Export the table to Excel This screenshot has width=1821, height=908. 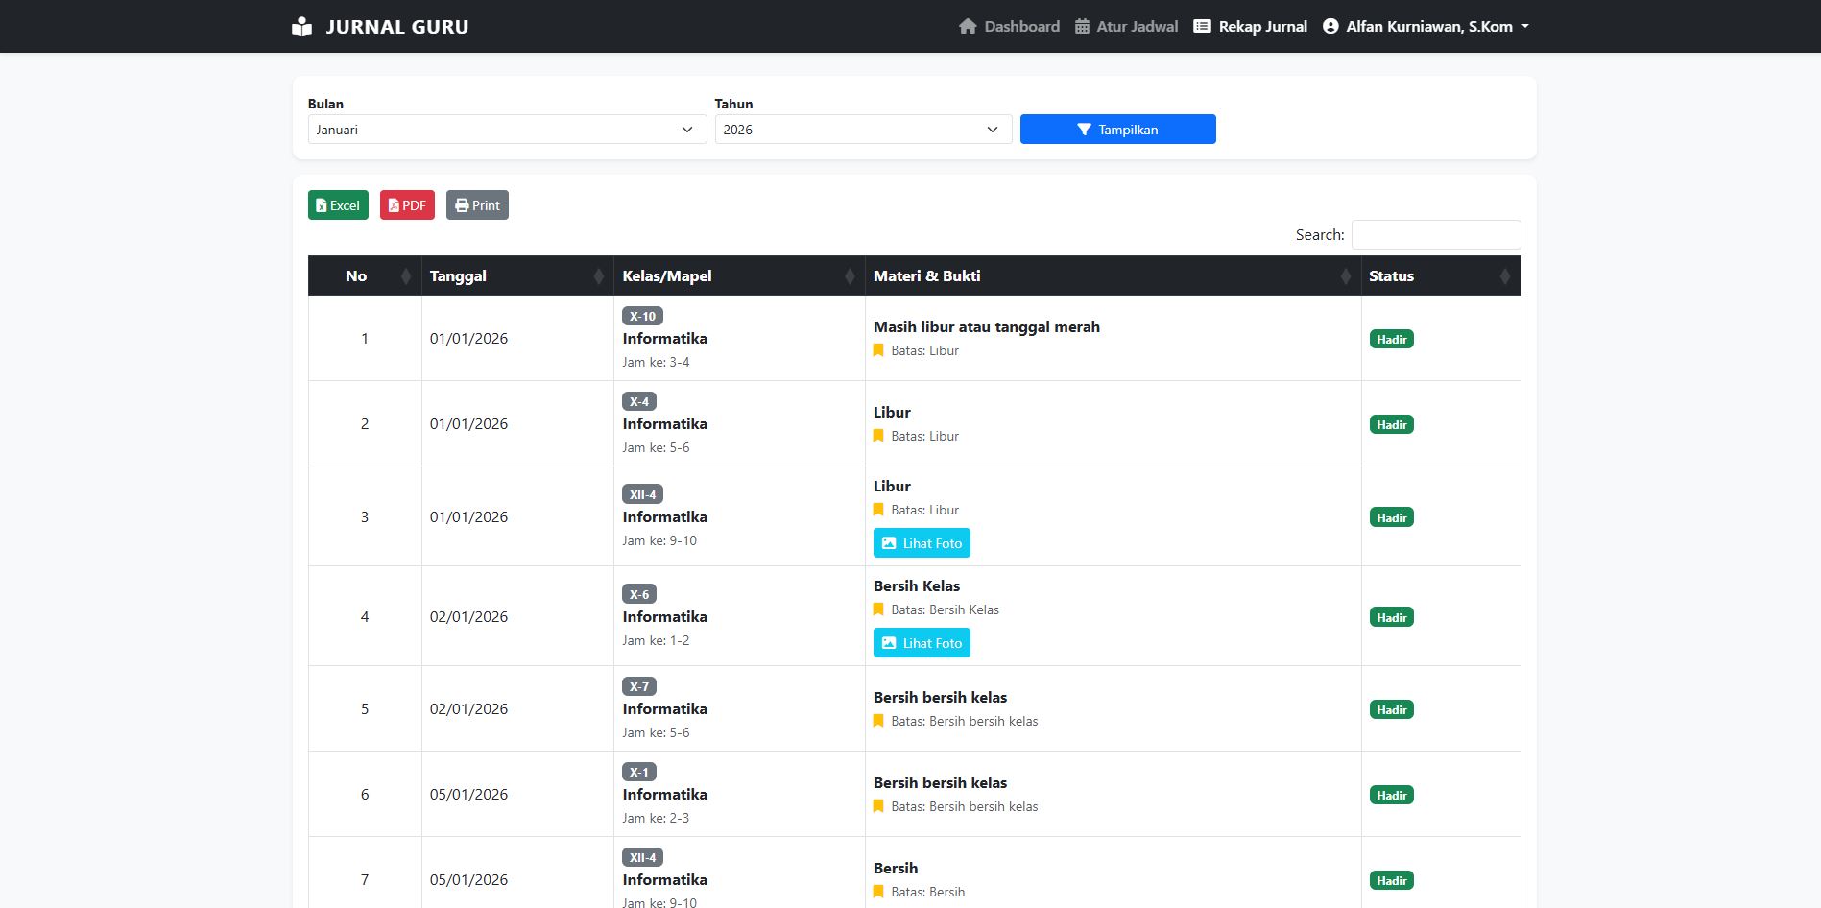tap(338, 205)
